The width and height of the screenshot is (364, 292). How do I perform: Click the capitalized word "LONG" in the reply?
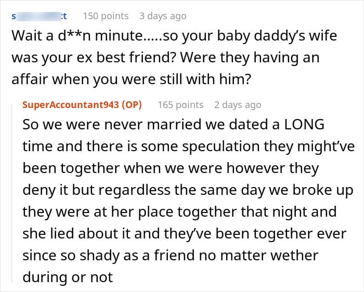coord(304,125)
